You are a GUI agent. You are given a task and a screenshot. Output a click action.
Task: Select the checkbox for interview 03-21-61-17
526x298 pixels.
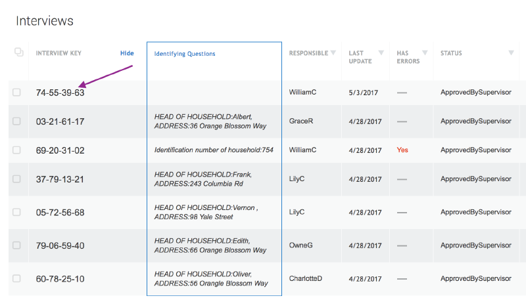16,121
